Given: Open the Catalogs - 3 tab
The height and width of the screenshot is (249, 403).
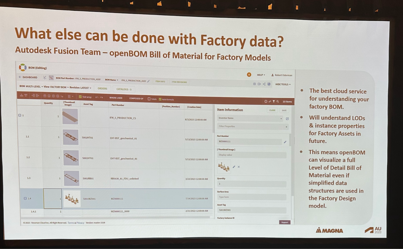Looking at the screenshot, I should (x=124, y=89).
